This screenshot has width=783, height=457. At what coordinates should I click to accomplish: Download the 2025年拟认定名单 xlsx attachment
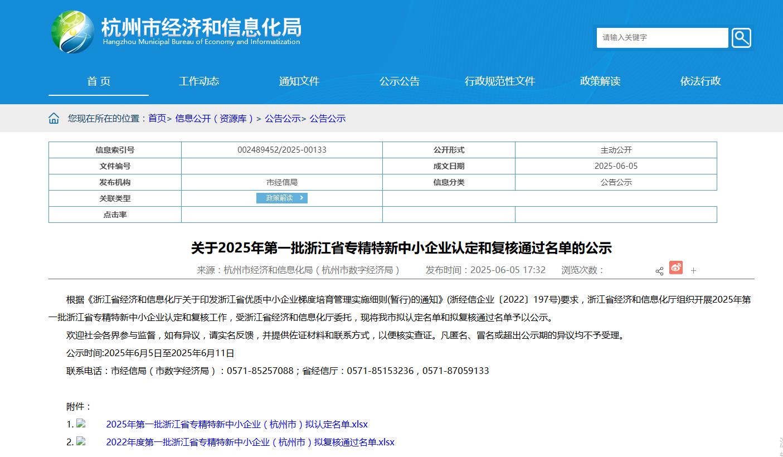(x=237, y=424)
